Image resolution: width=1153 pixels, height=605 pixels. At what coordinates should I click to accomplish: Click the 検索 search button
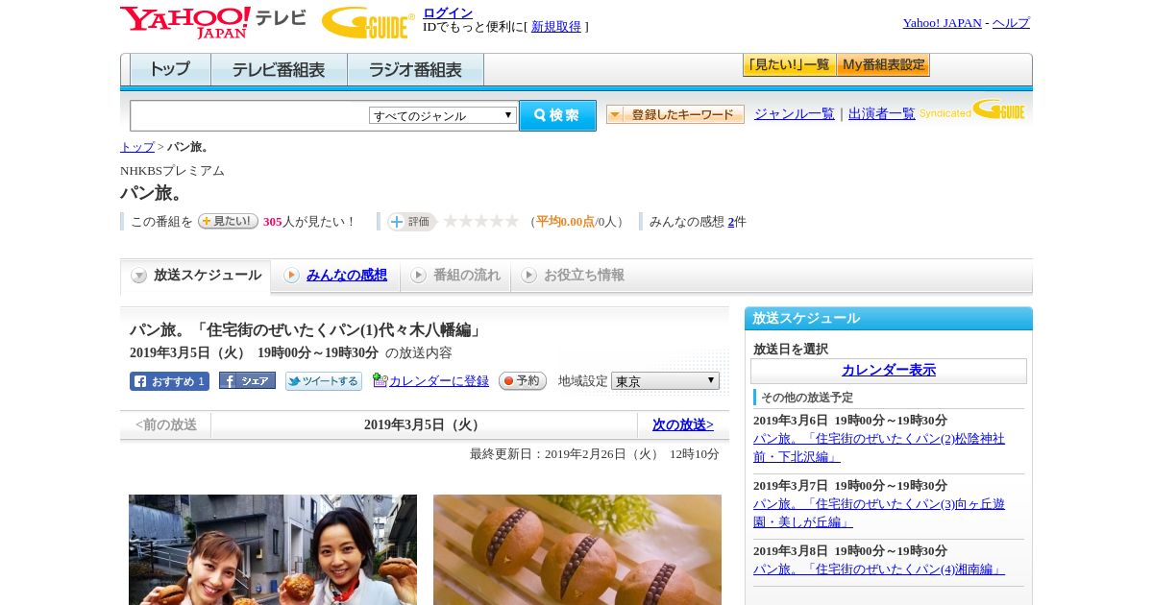(557, 115)
